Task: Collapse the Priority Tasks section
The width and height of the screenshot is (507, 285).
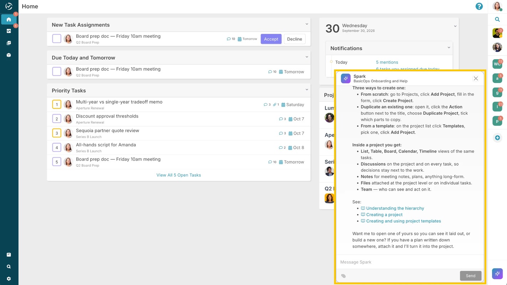Action: coord(307,90)
